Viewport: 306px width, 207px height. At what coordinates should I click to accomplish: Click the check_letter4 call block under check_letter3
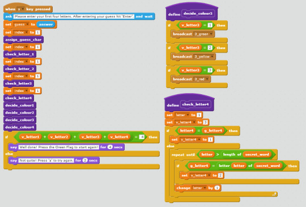19,98
